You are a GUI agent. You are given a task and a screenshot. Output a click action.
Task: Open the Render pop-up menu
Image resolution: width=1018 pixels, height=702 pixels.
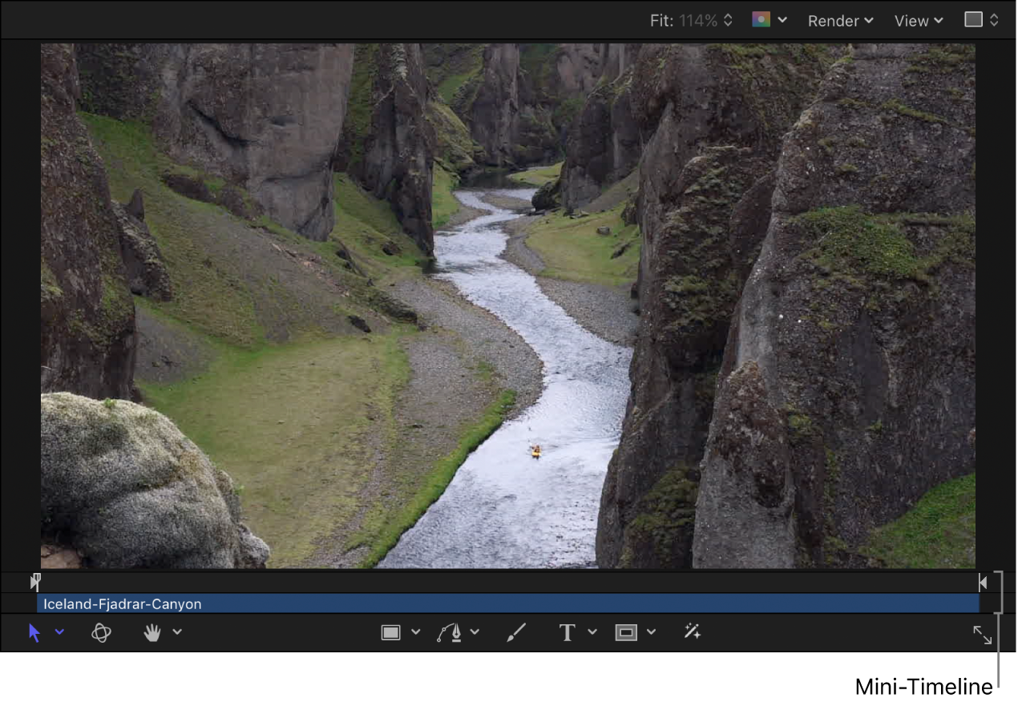click(x=840, y=21)
